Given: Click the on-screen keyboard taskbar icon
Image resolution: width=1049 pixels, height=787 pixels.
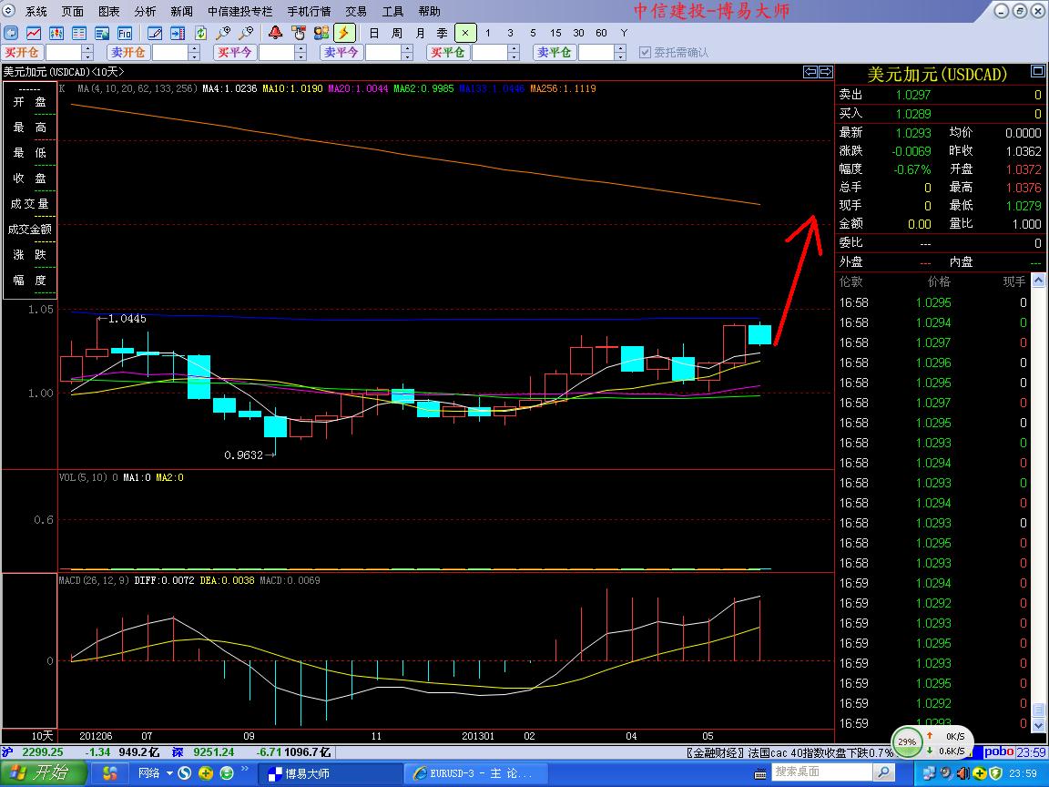Looking at the screenshot, I should click(760, 775).
